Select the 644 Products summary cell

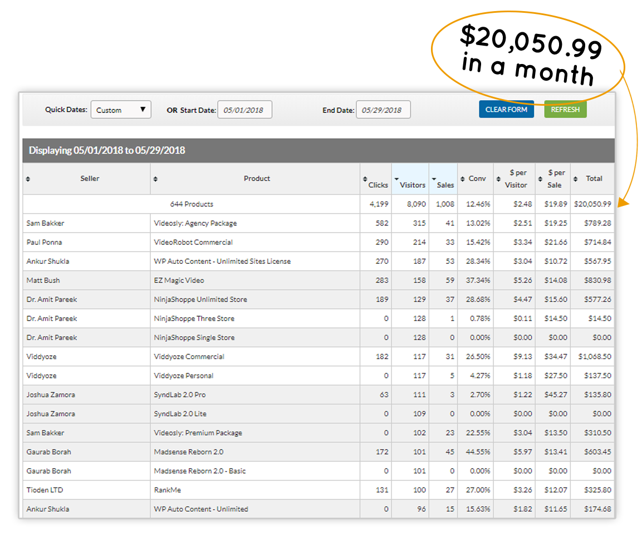192,204
